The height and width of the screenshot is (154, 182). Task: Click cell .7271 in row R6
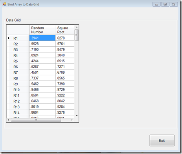(65, 67)
